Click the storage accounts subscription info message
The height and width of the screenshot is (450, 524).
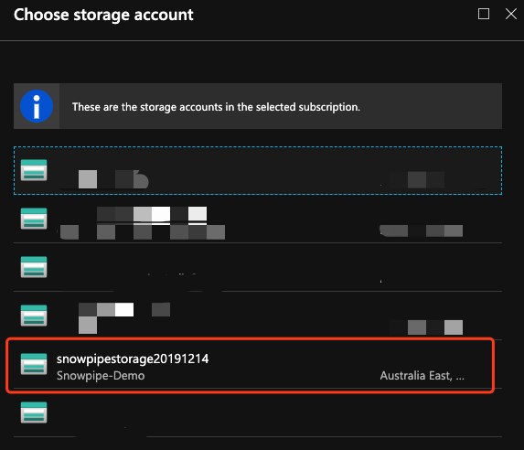pos(216,107)
